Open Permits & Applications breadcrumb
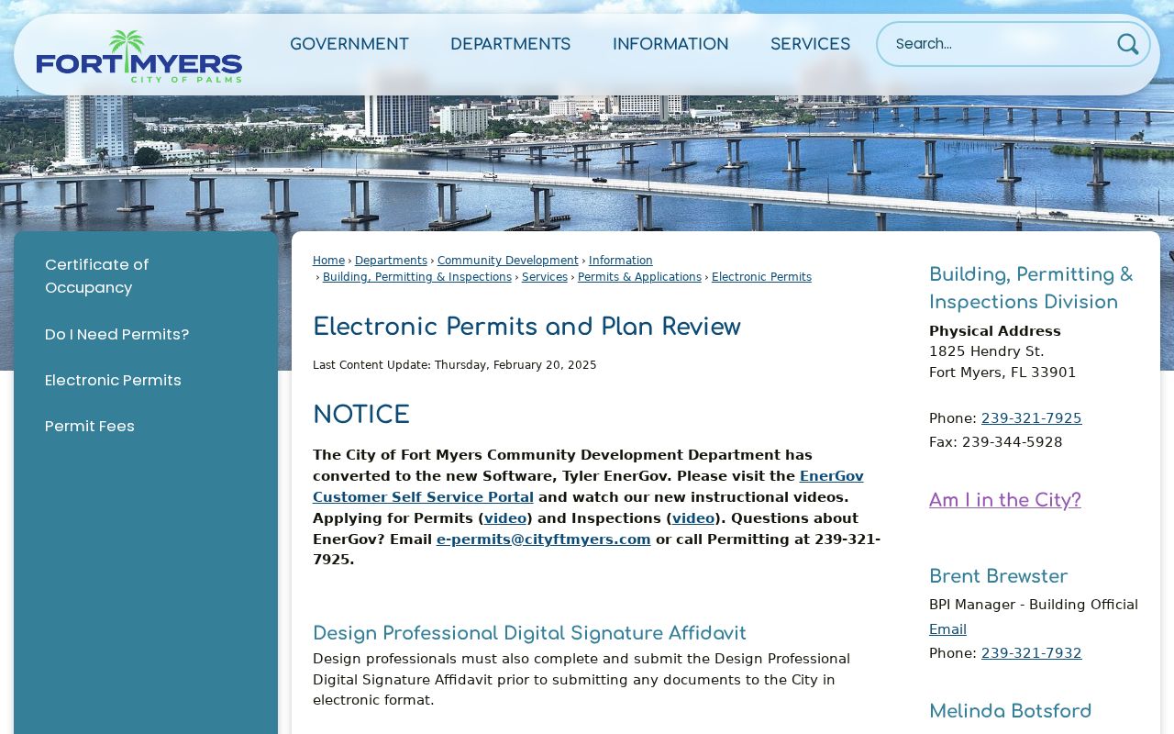Viewport: 1174px width, 734px height. (639, 277)
